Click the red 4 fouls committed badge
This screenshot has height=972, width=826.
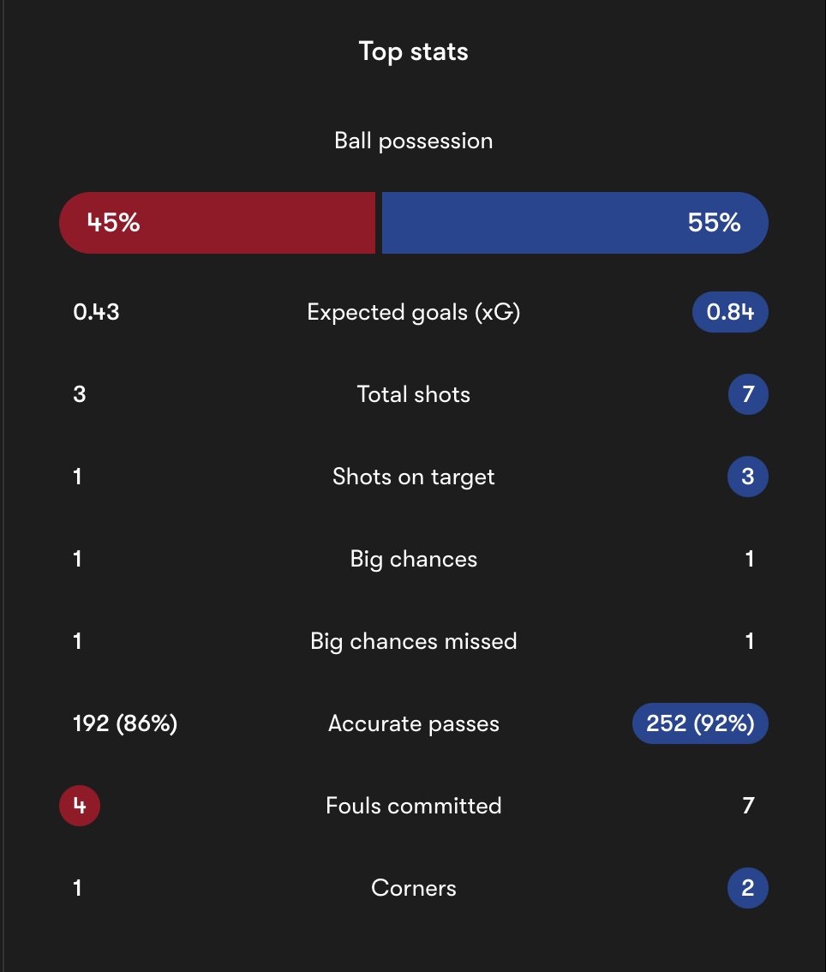80,806
